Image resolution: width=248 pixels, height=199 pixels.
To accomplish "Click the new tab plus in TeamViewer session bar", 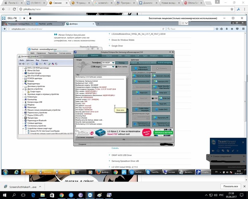I will point(30,18).
